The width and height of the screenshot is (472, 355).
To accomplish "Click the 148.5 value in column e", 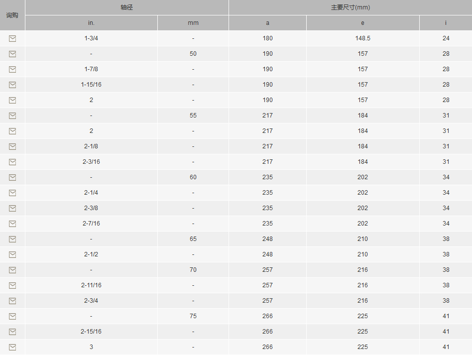I will tap(362, 38).
